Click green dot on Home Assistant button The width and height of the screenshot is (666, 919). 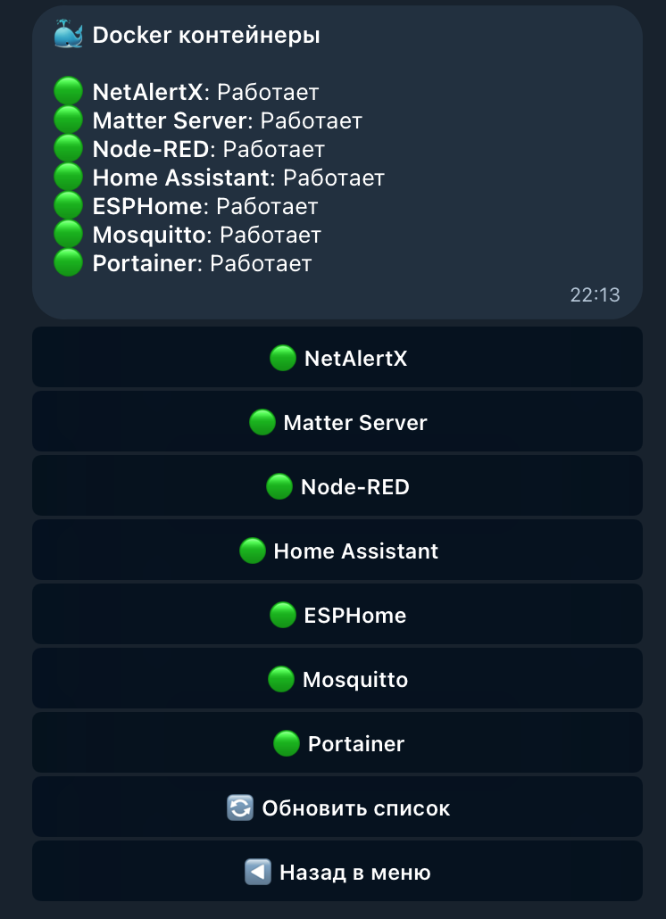coord(253,551)
